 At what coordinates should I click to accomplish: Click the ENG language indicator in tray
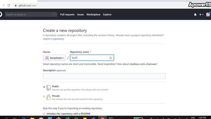pyautogui.click(x=193, y=118)
